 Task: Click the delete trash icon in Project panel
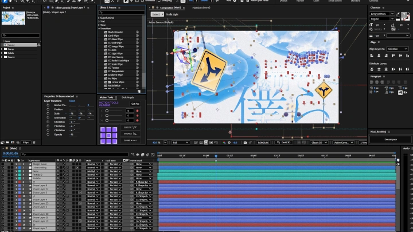coord(34,142)
